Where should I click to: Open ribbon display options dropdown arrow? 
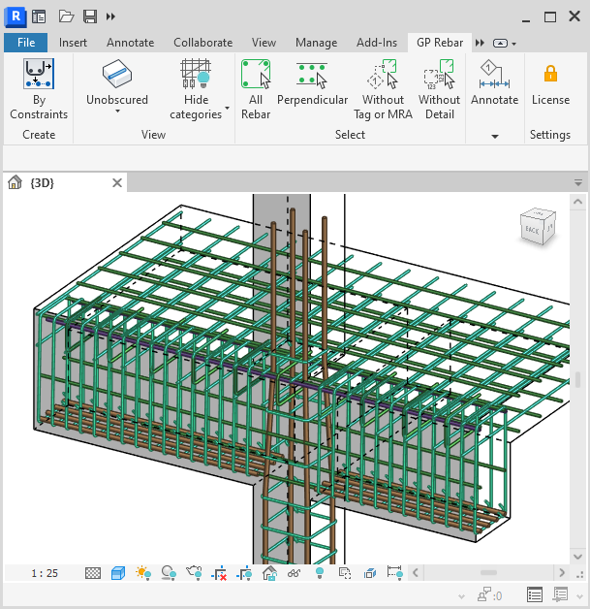(x=514, y=44)
